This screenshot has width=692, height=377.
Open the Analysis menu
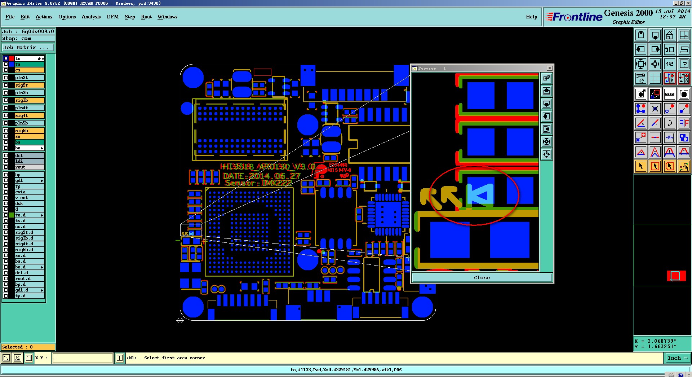[x=91, y=17]
